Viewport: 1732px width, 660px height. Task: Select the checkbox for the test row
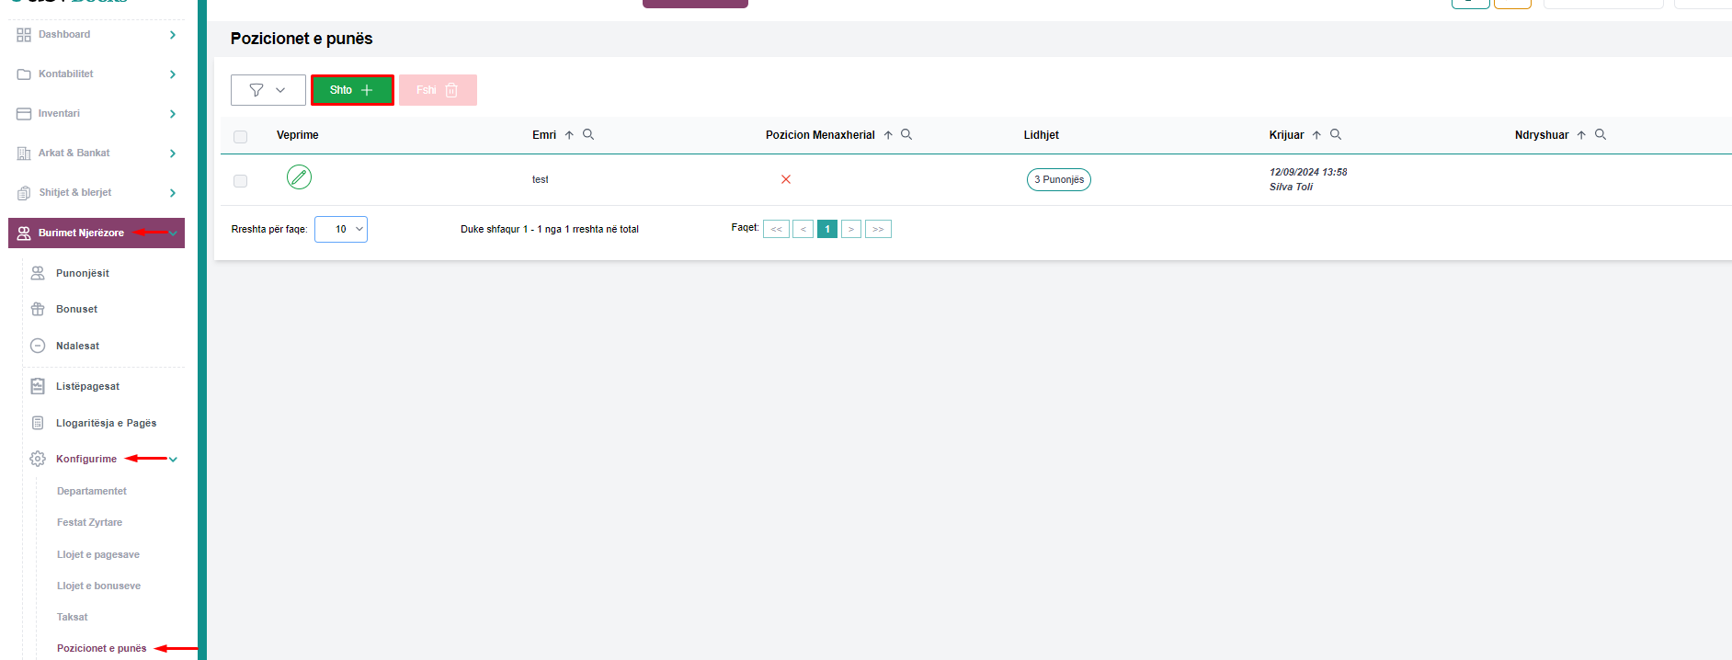pyautogui.click(x=241, y=181)
